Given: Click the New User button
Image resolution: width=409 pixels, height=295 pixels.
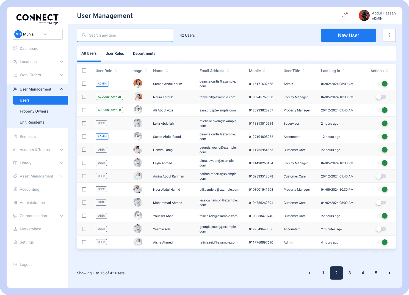Looking at the screenshot, I should 348,35.
